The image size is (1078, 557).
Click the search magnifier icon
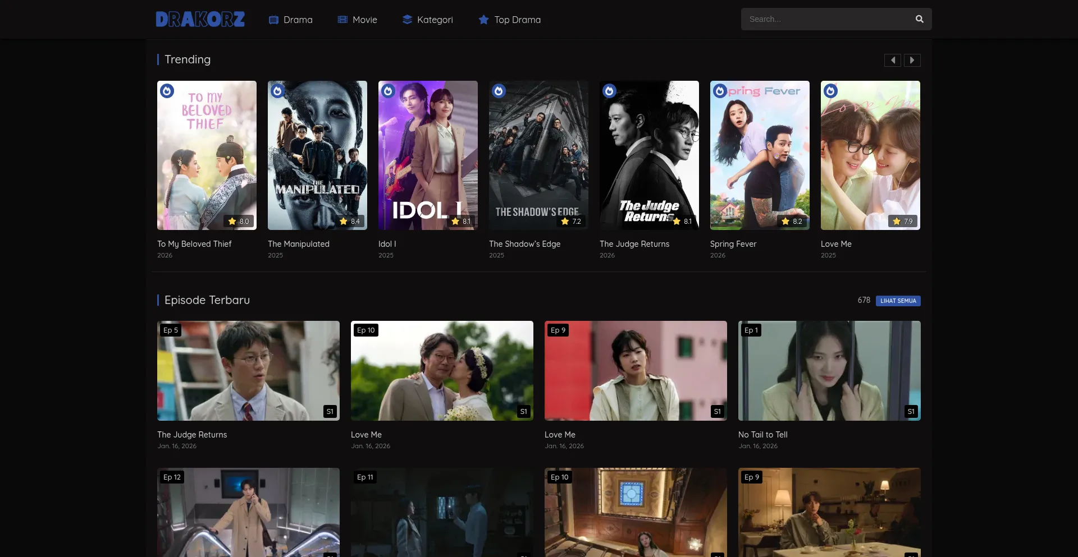click(x=919, y=19)
